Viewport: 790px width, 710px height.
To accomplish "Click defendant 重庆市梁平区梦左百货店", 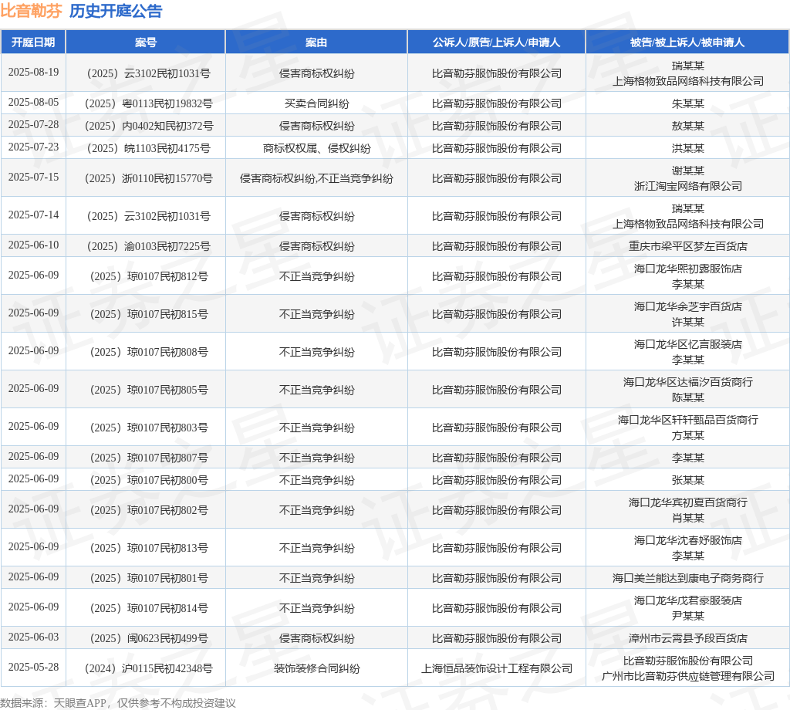I will (x=687, y=246).
